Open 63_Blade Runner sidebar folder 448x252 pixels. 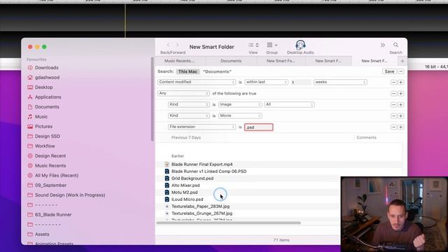point(53,215)
